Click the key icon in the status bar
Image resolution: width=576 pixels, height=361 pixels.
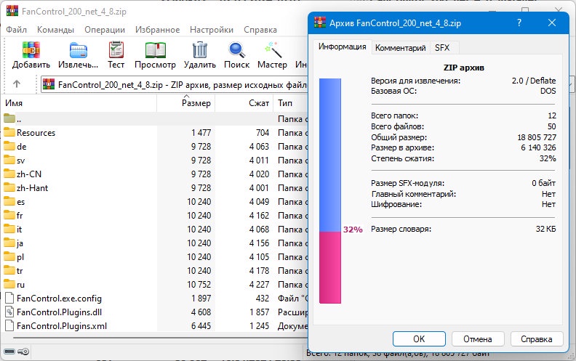[23, 352]
